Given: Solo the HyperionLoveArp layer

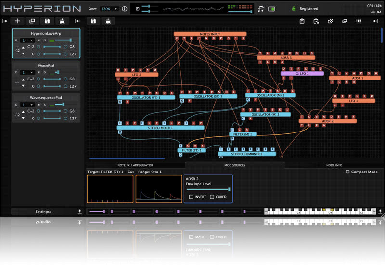Looking at the screenshot, I should pyautogui.click(x=45, y=40).
